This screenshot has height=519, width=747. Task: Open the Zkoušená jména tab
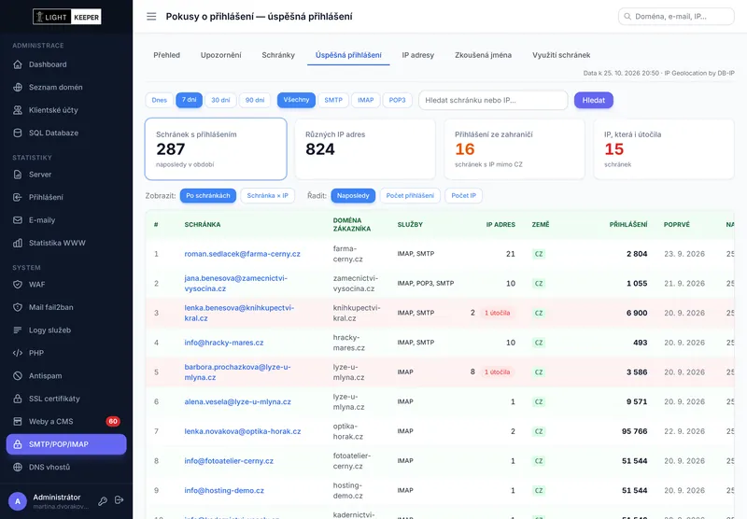(483, 55)
